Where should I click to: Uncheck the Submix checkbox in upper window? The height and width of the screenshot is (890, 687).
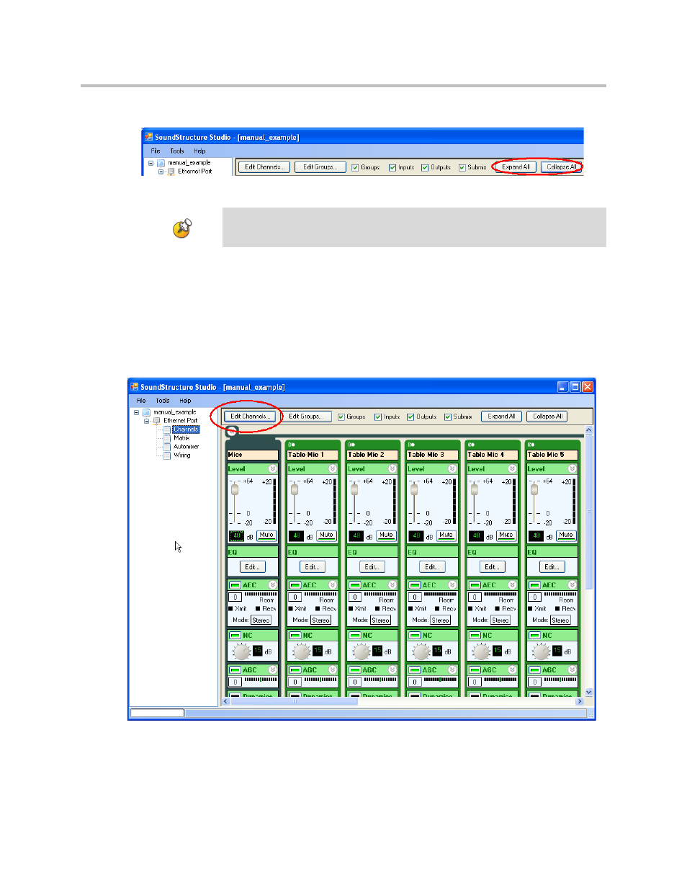pos(462,168)
